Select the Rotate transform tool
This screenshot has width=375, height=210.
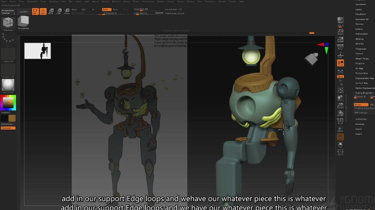click(66, 11)
